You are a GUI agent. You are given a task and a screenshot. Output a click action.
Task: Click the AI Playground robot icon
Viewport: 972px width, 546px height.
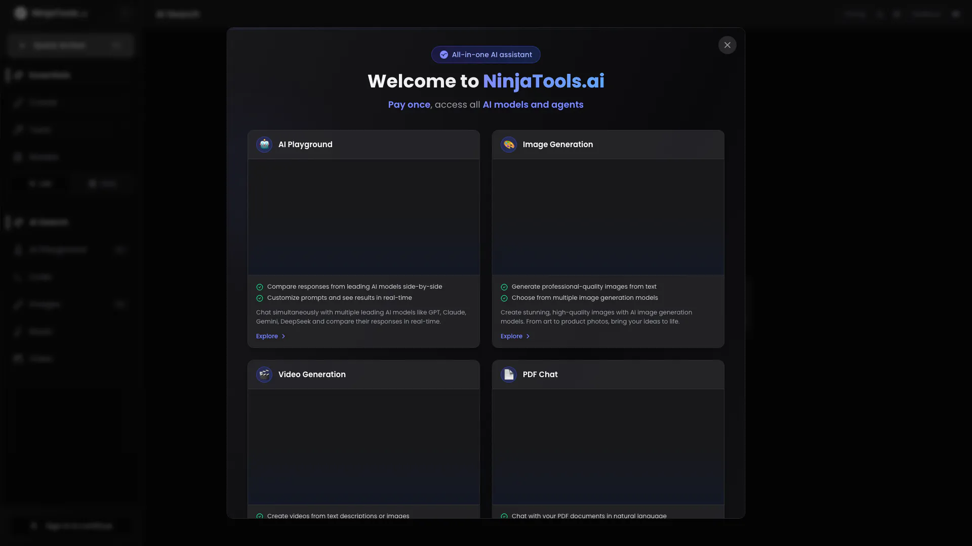coord(264,145)
